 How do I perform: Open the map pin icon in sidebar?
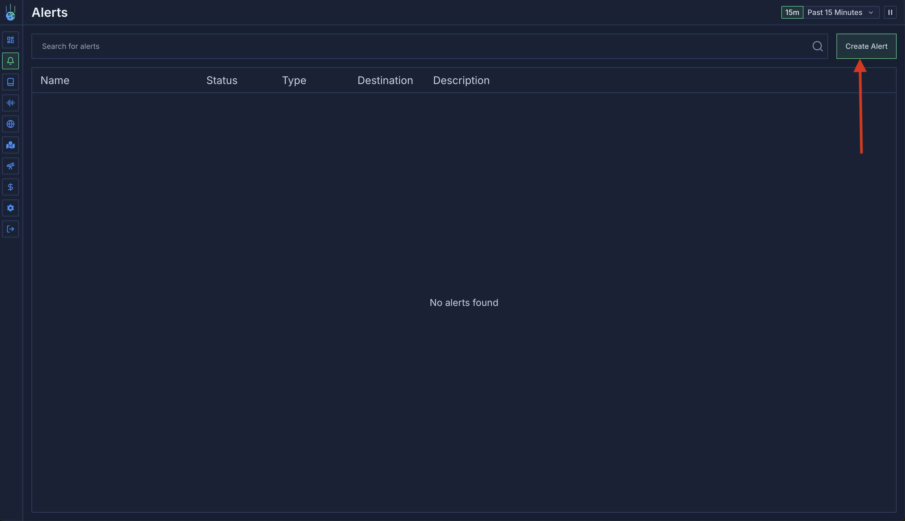pos(10,145)
